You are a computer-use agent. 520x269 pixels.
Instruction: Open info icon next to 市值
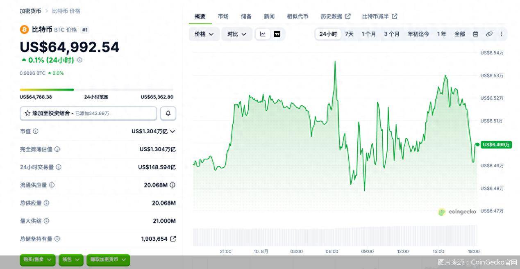coord(36,131)
